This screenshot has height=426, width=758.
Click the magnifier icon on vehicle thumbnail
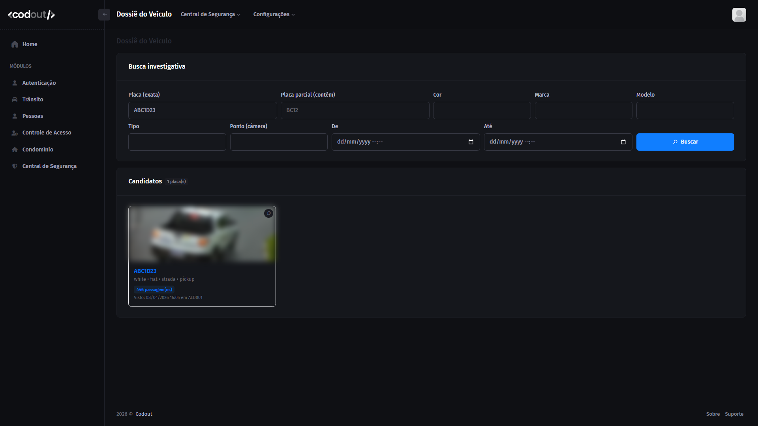tap(268, 213)
